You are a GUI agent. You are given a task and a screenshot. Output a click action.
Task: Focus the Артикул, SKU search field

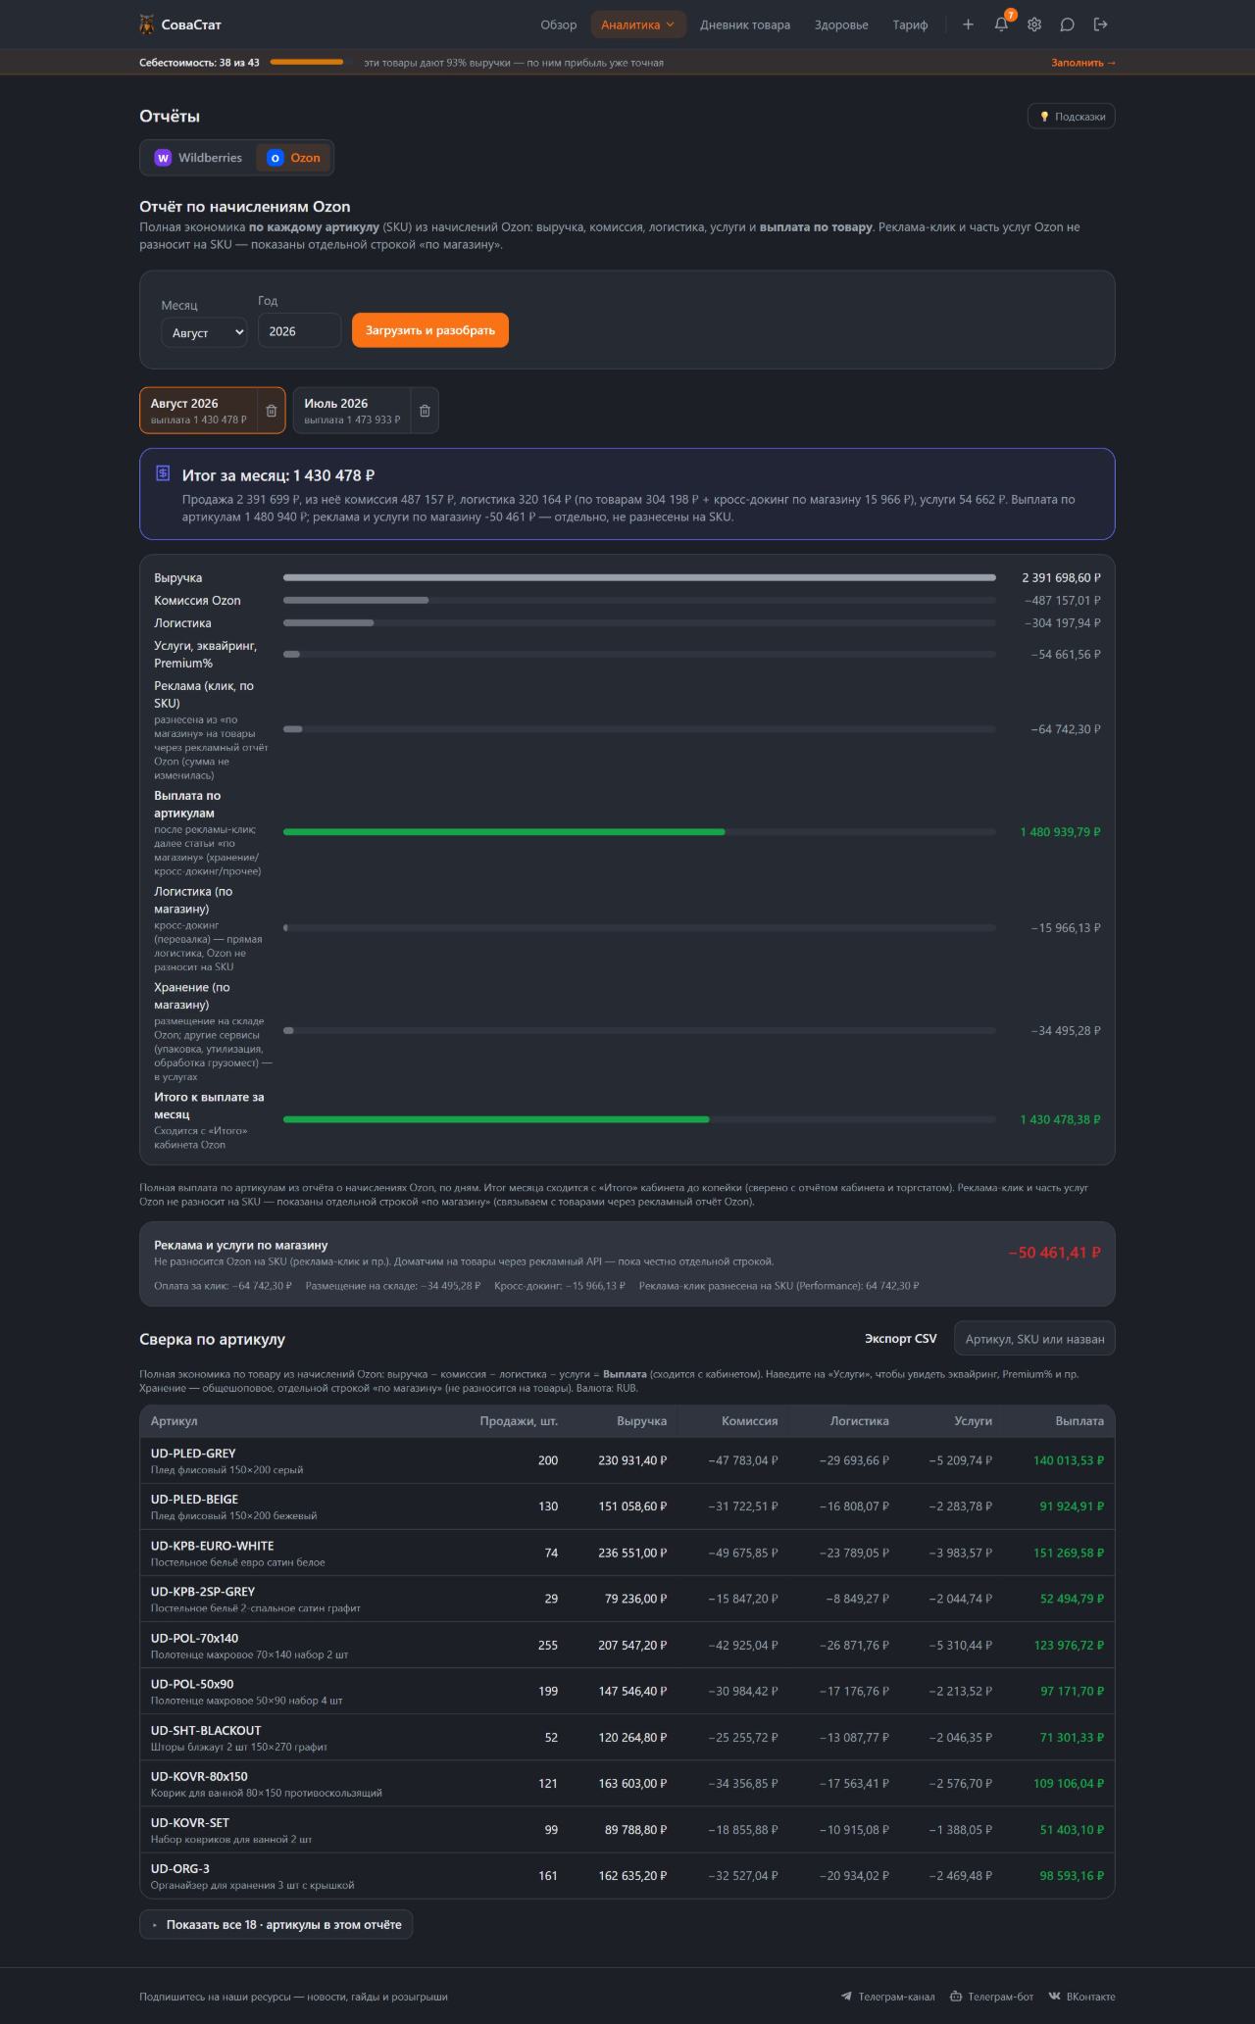click(x=1034, y=1339)
